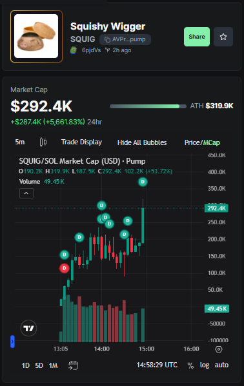Click the Squishy Wigger coin name
This screenshot has width=244, height=386.
(108, 26)
